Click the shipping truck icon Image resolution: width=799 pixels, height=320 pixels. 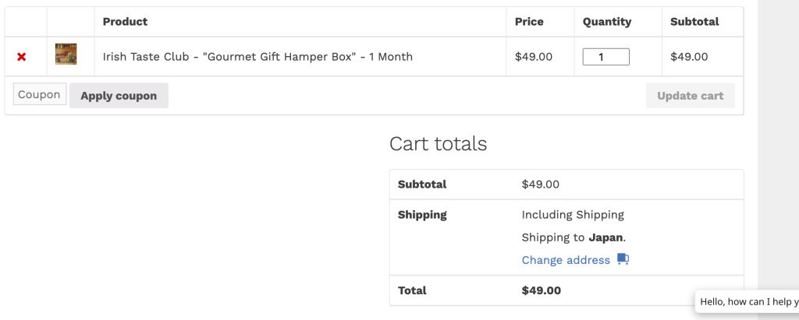pos(623,259)
